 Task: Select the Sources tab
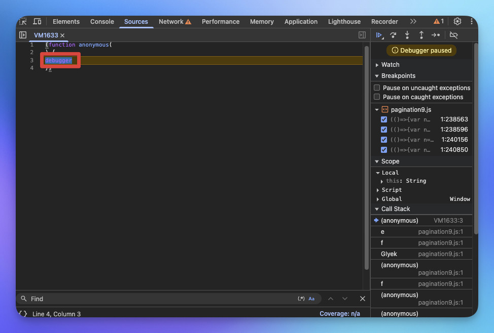click(x=136, y=21)
